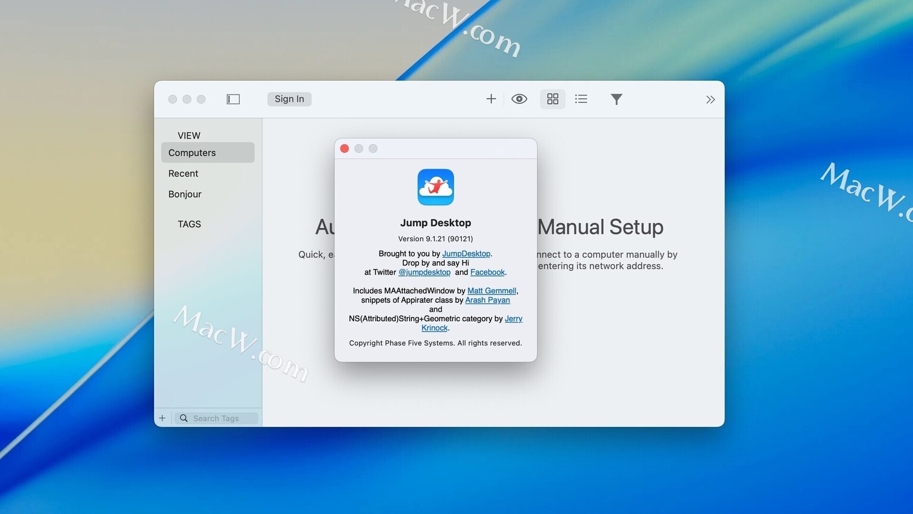Viewport: 913px width, 514px height.
Task: Open Recent in the sidebar
Action: pyautogui.click(x=183, y=174)
